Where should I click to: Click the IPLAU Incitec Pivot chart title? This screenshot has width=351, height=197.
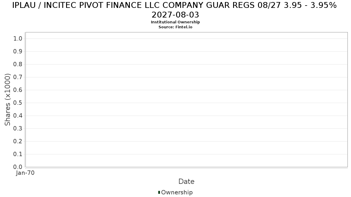pos(175,10)
